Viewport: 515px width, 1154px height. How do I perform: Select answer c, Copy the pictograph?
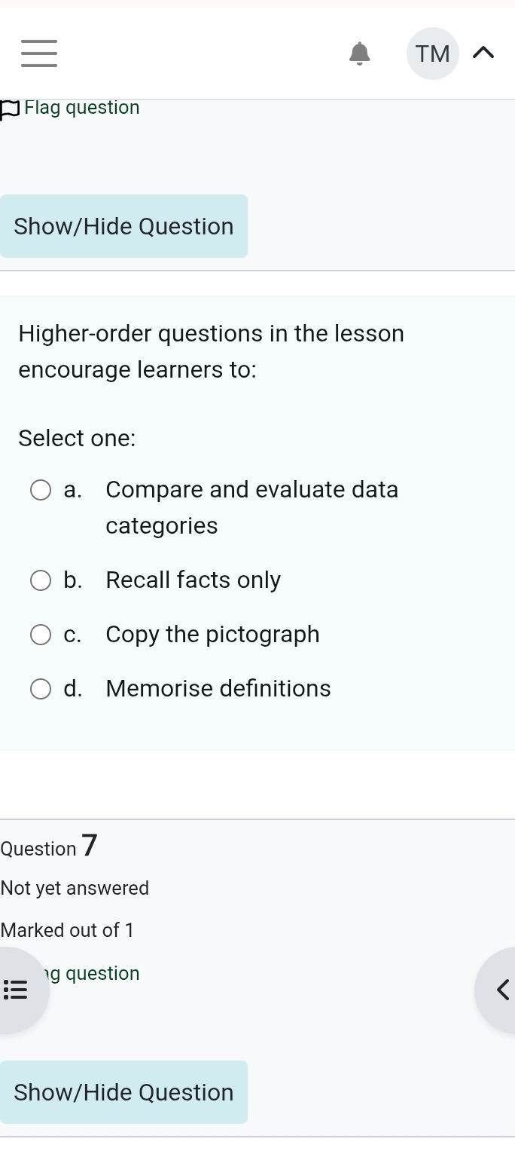41,635
